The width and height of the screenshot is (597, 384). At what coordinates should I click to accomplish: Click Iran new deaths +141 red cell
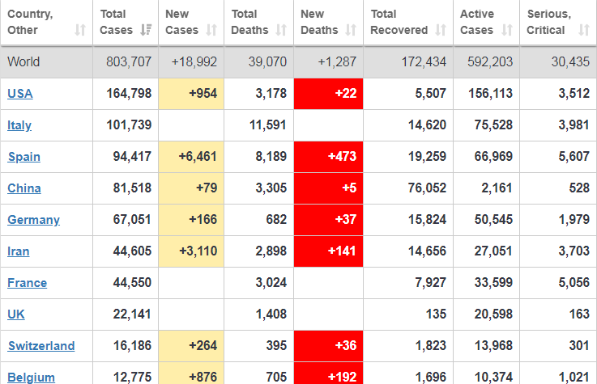[328, 251]
